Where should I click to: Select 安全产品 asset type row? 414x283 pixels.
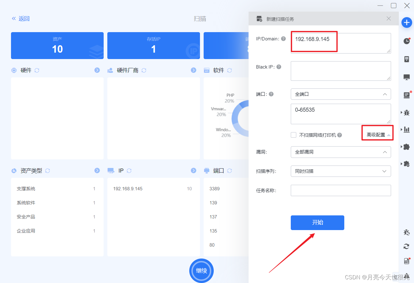[57, 217]
